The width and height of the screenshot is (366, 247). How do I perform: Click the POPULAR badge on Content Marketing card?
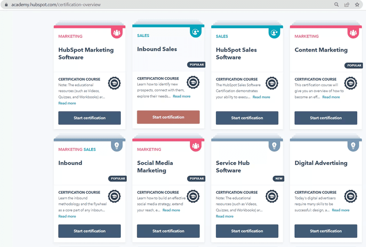click(354, 65)
